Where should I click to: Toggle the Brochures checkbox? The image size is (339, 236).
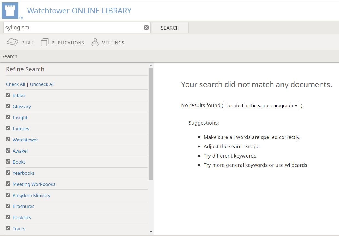point(8,206)
